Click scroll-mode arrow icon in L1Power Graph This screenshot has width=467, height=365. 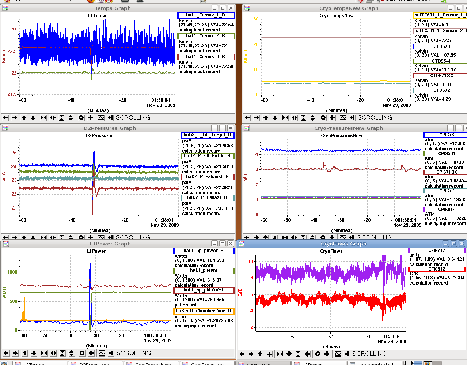(111, 353)
